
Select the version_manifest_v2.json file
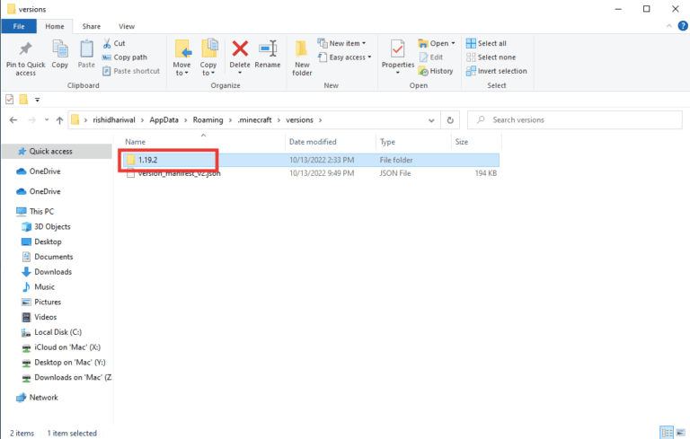[309, 173]
